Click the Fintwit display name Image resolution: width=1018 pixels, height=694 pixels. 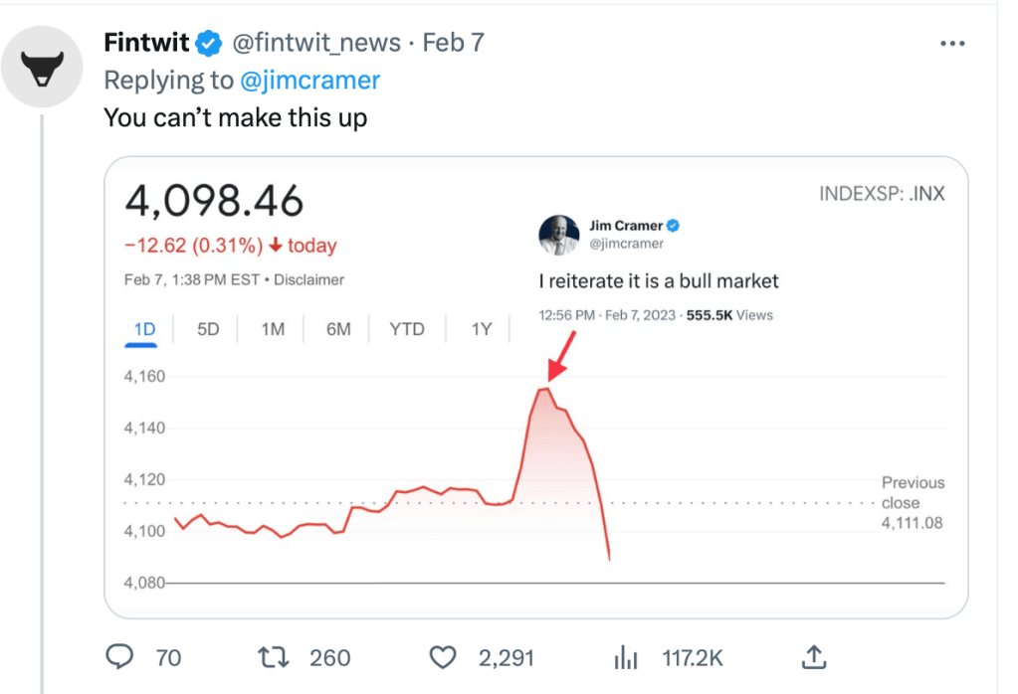click(146, 44)
